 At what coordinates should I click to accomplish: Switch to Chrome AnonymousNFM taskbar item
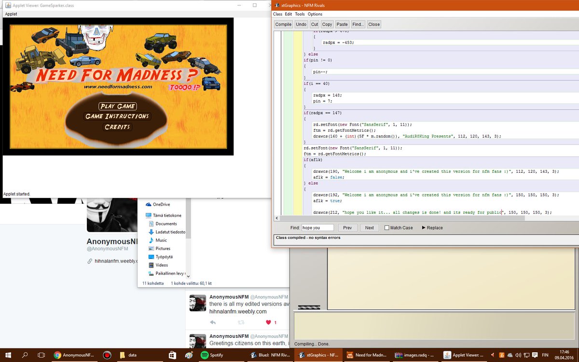(x=74, y=355)
